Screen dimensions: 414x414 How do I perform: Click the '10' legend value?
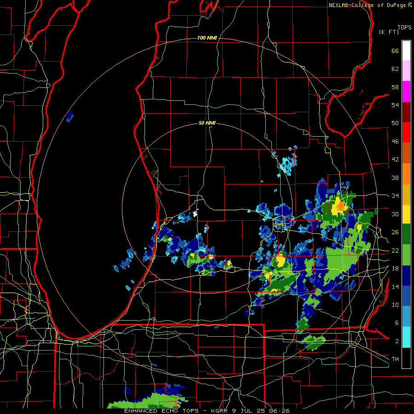point(395,305)
